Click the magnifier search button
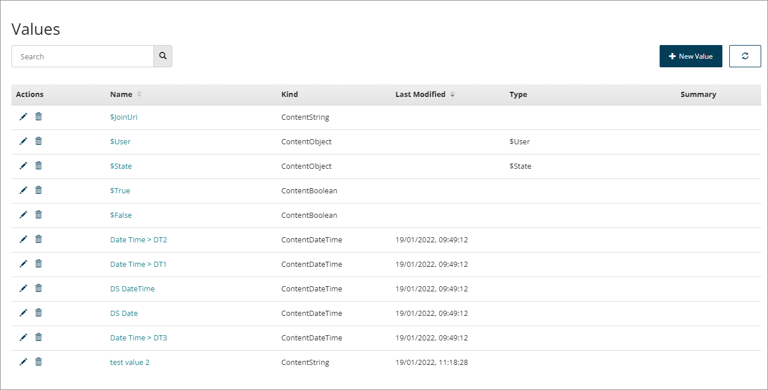 point(163,56)
